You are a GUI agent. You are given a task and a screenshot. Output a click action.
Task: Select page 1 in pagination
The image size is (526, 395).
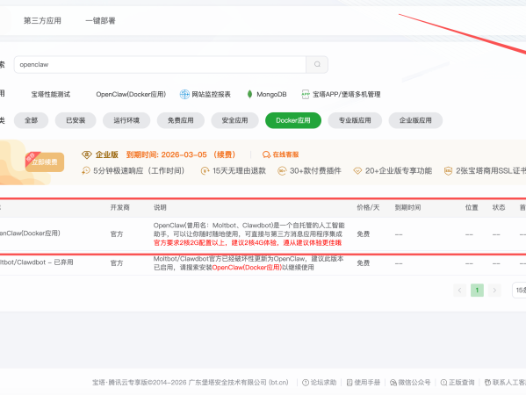coord(477,290)
